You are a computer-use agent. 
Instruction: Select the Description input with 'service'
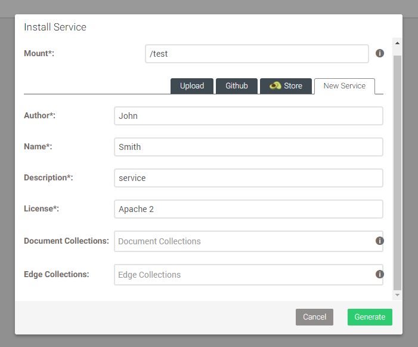tap(248, 178)
